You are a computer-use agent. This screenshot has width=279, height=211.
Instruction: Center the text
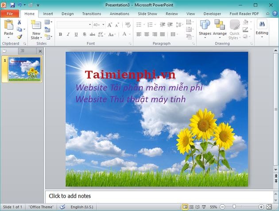(x=147, y=34)
